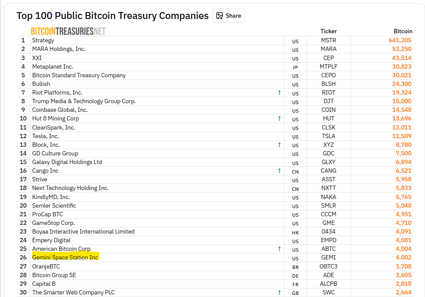Click the green arrow next to Hut 8 Mining Corp
425x297 pixels.
279,118
